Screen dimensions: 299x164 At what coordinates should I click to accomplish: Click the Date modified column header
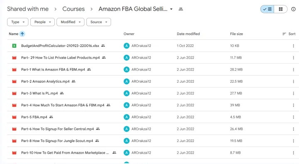[x=188, y=34]
